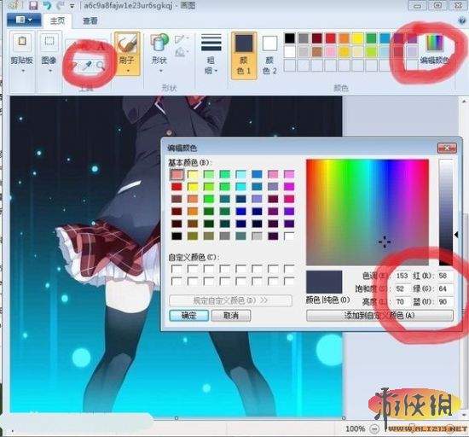Click the zoom out minus button
The height and width of the screenshot is (437, 469).
point(374,429)
